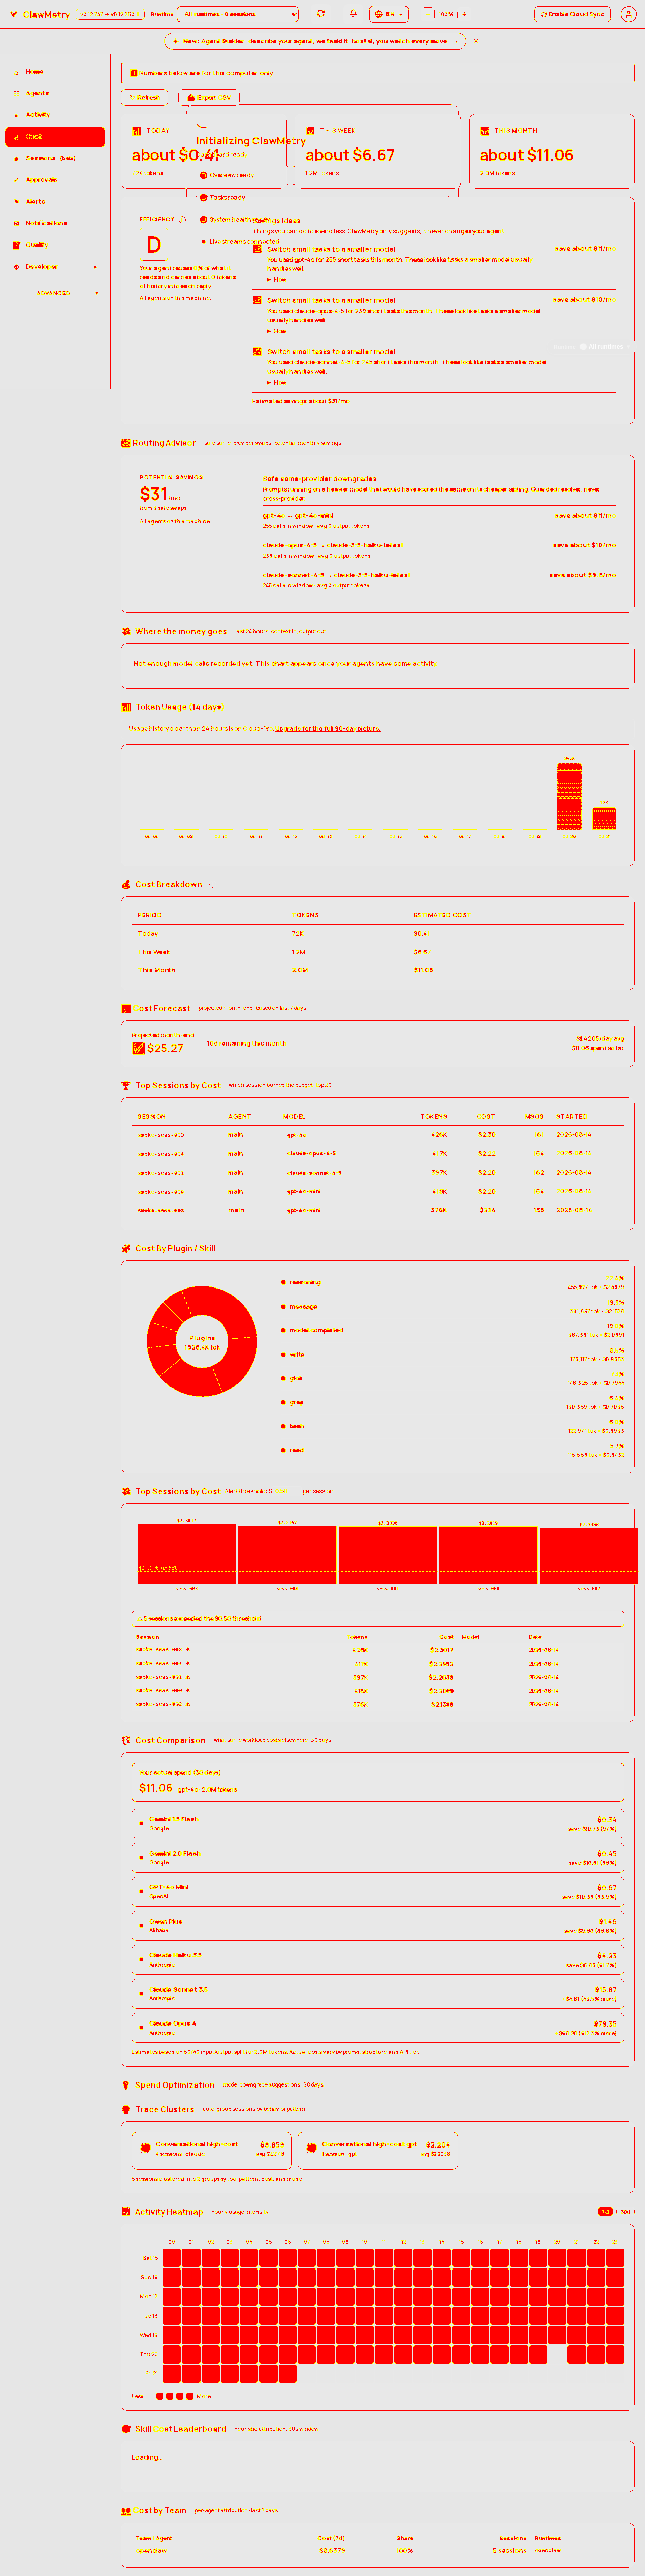Switch the Activity Heatmap to 30d
This screenshot has width=645, height=2576.
click(626, 2211)
